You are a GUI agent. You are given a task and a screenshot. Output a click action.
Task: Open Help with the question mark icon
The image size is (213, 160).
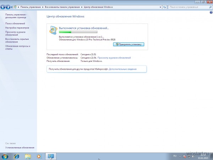click(x=211, y=12)
